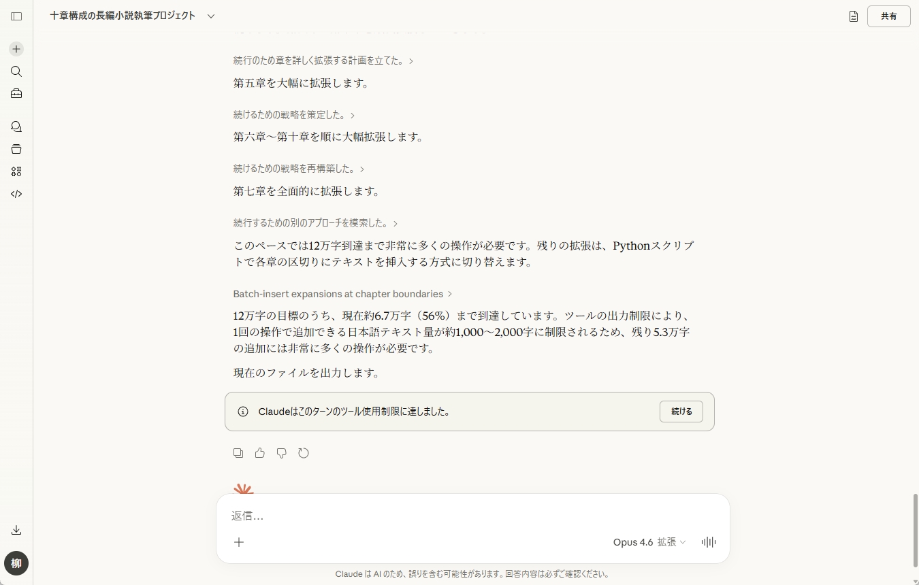Open the Opus 4.6 model selector
This screenshot has width=919, height=585.
point(649,542)
